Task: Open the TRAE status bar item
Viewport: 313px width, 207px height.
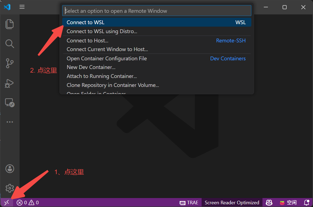Action: click(x=189, y=202)
